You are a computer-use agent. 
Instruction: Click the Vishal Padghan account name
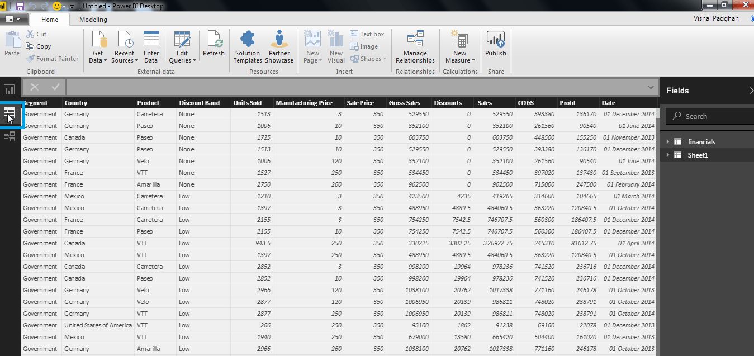[x=715, y=18]
